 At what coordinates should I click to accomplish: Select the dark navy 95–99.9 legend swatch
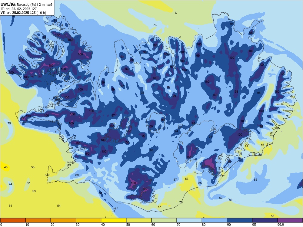pos(265,220)
